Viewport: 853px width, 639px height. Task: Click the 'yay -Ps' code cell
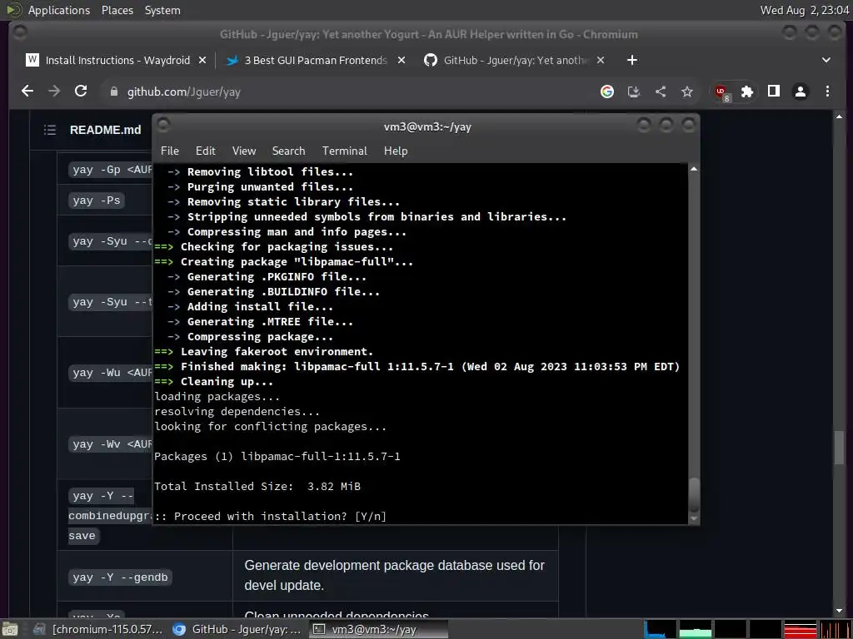[x=97, y=201]
